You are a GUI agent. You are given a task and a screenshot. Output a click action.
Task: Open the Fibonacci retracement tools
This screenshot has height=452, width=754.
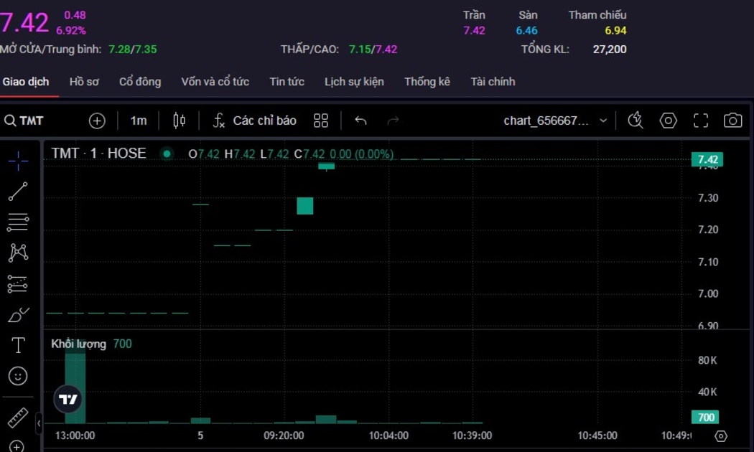tap(18, 222)
